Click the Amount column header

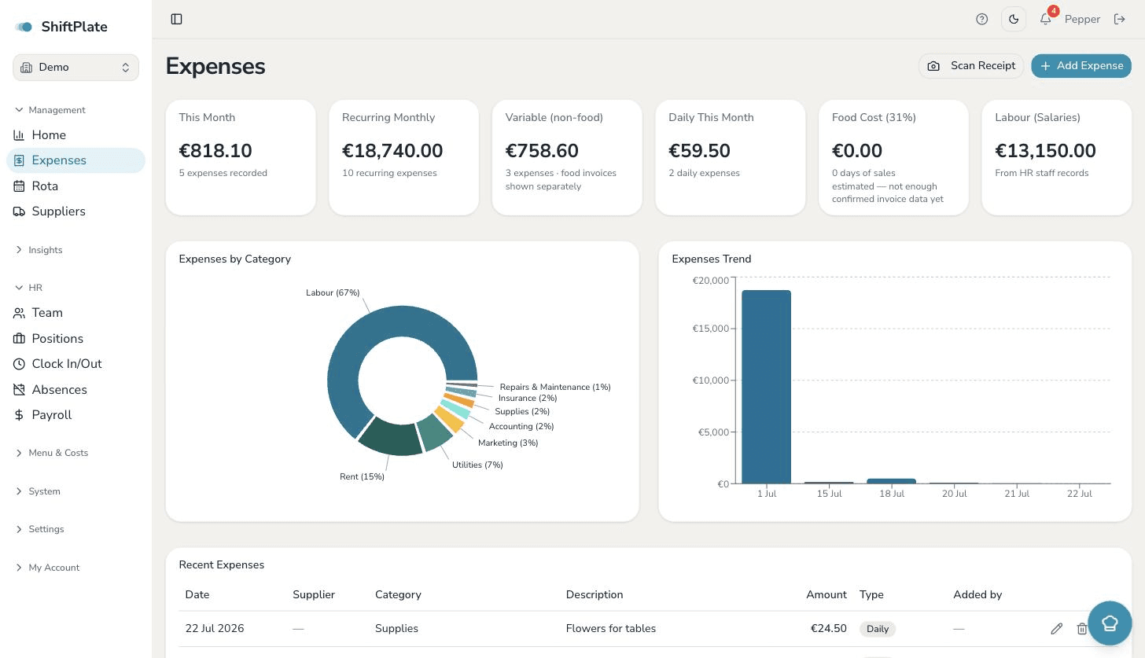point(827,595)
